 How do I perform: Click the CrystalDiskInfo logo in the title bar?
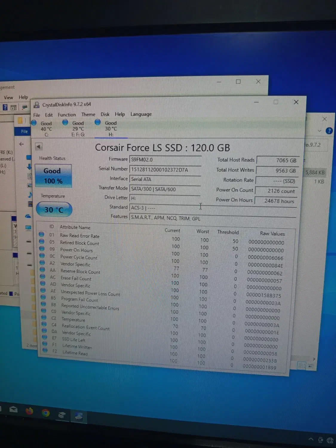pyautogui.click(x=37, y=104)
